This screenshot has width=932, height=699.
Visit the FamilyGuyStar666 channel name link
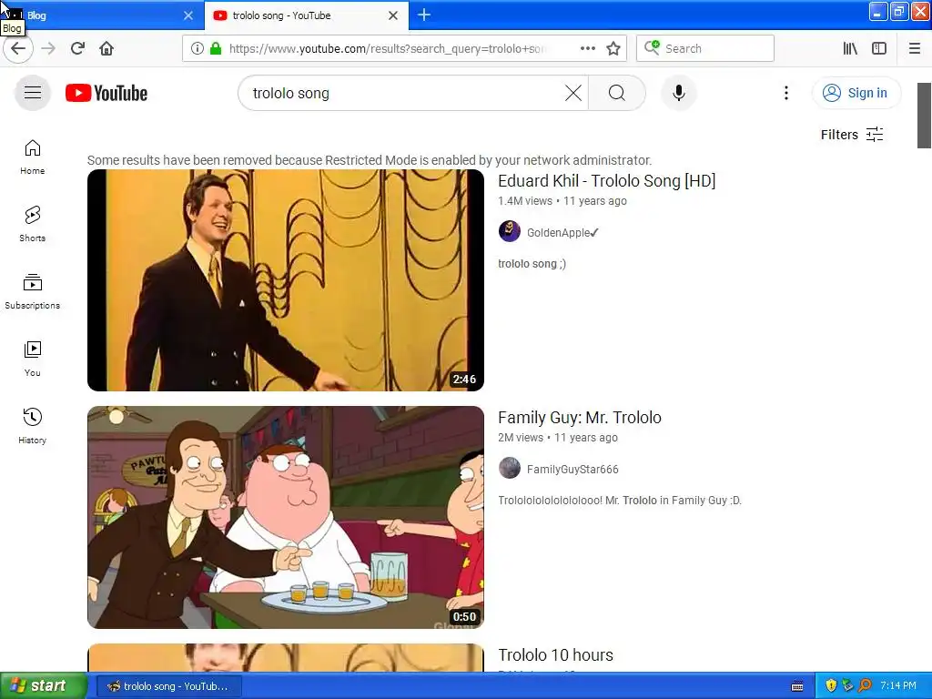pyautogui.click(x=572, y=469)
